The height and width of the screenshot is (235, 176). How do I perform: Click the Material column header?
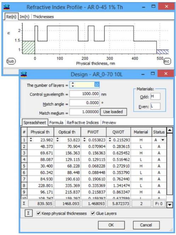[x=141, y=132]
